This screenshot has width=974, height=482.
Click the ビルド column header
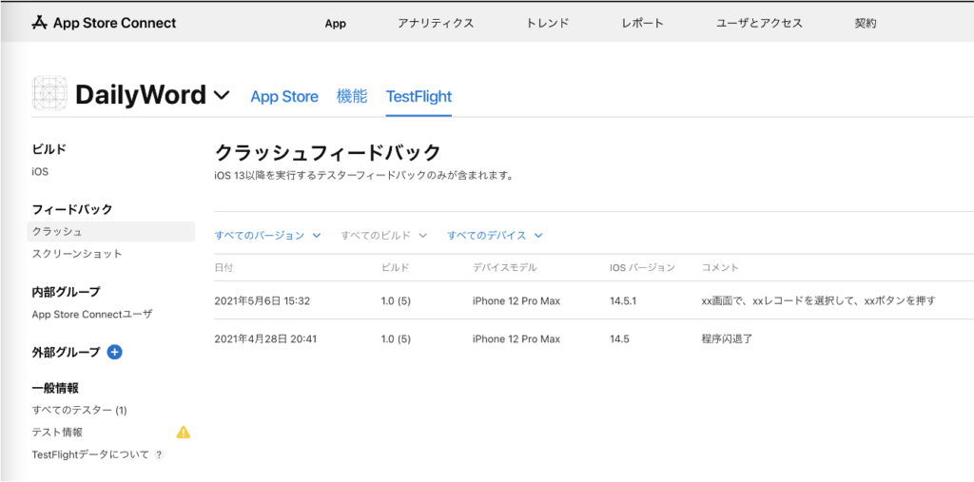click(x=395, y=268)
